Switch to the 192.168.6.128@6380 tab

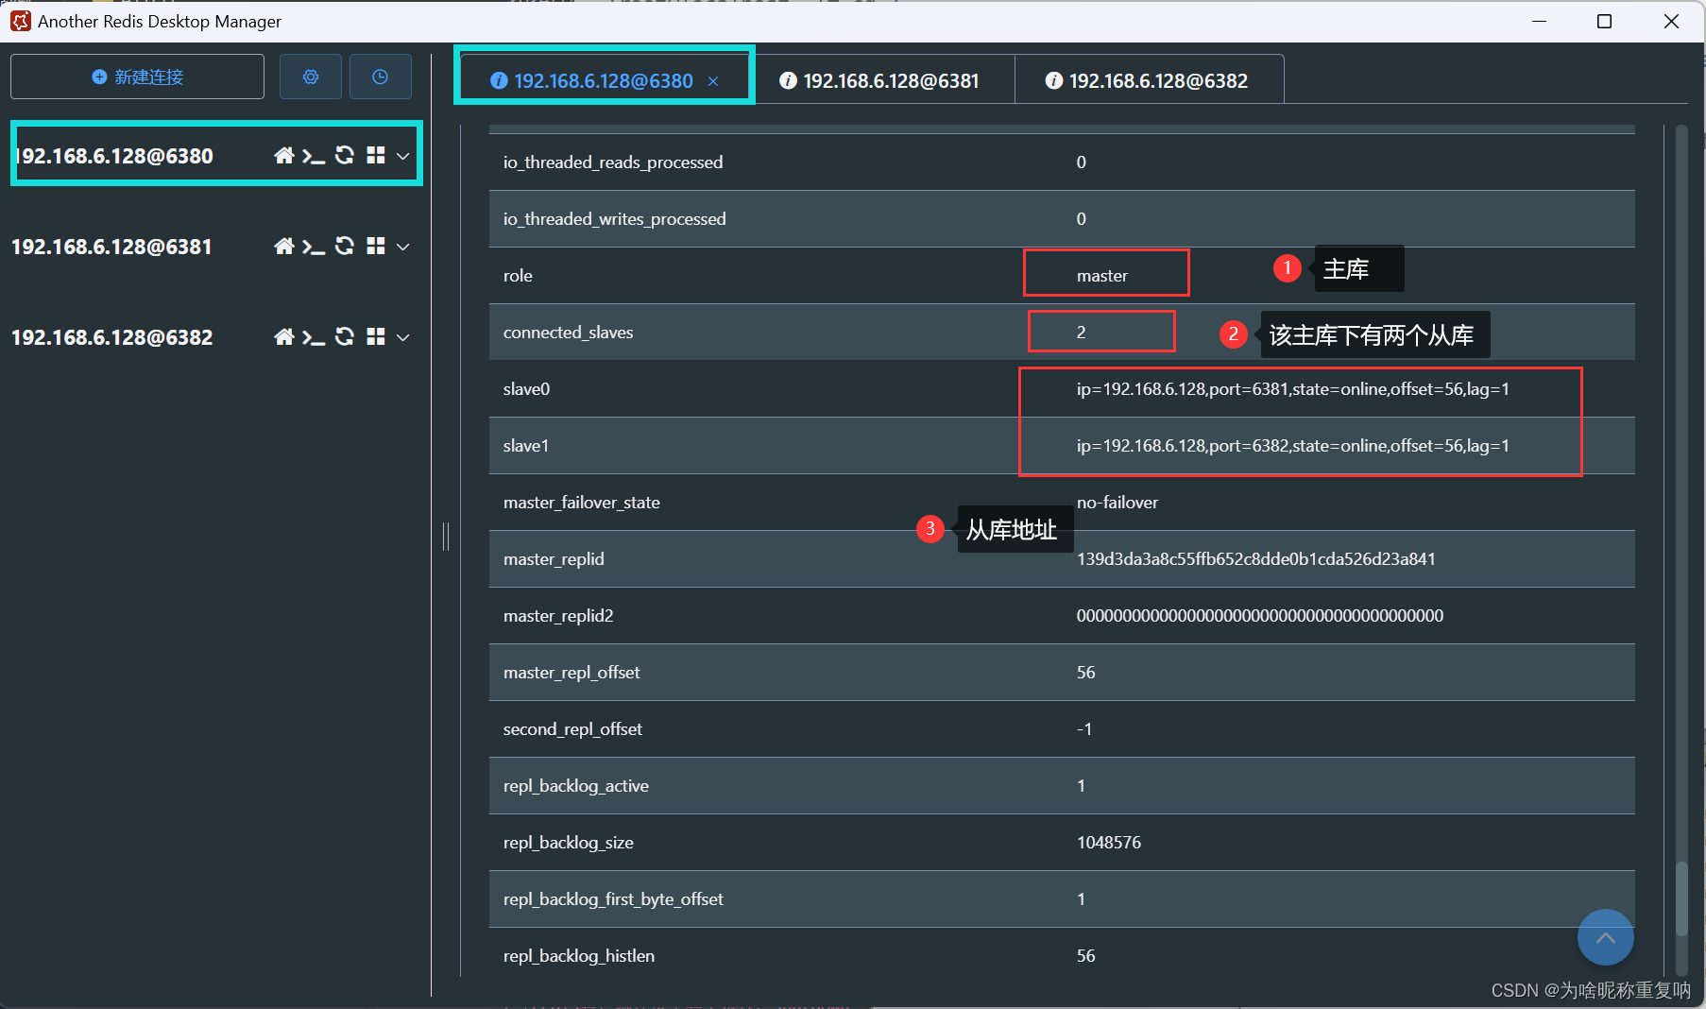coord(604,81)
